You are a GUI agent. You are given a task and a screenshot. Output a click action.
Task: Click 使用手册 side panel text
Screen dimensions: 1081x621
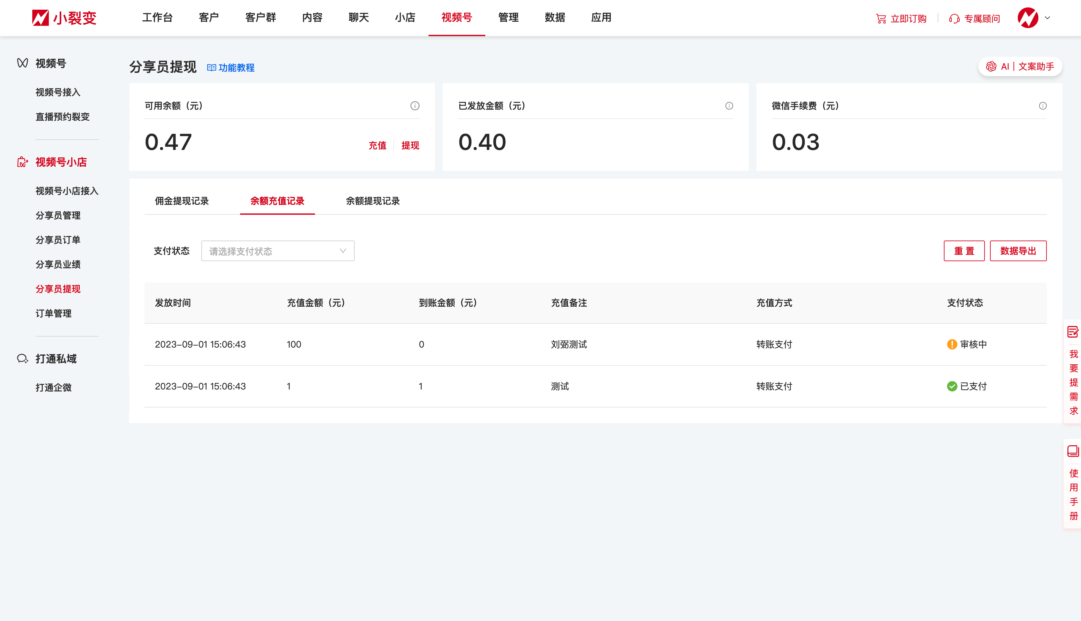1073,494
